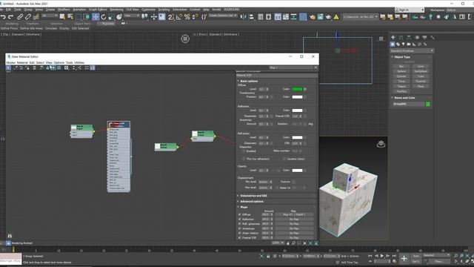Open the Slate editor view name dropdown

[293, 67]
